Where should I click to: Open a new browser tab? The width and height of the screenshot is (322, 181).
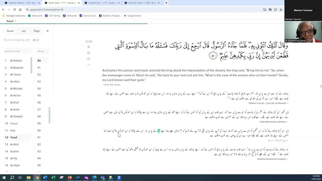166,3
